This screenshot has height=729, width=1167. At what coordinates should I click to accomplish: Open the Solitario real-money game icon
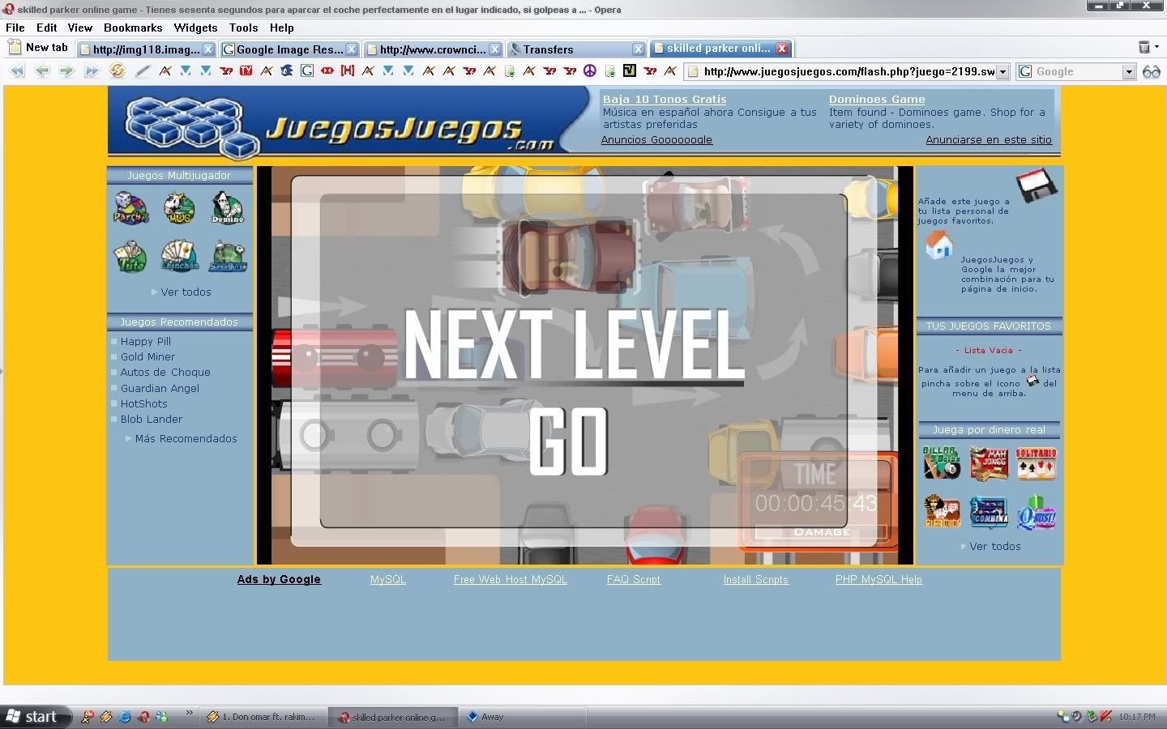click(1036, 463)
